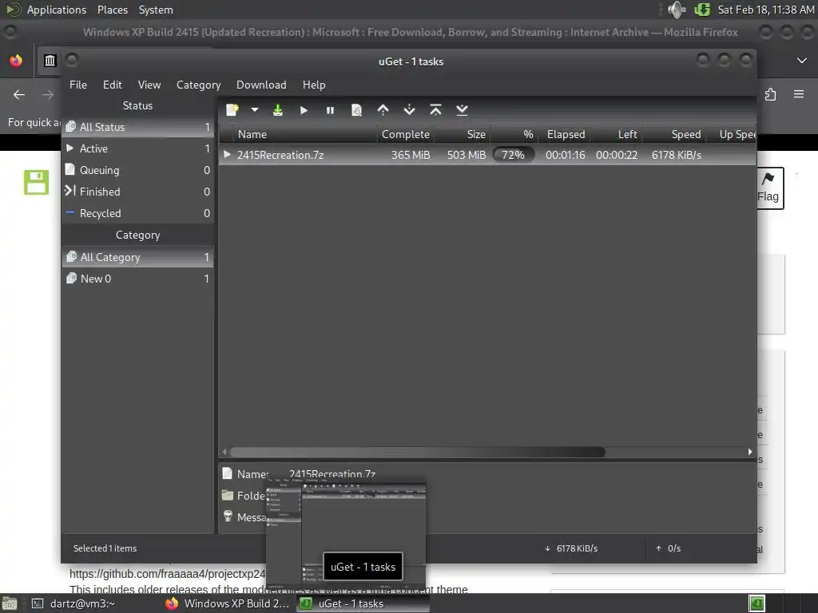
Task: Select the New 0 category
Action: click(137, 279)
